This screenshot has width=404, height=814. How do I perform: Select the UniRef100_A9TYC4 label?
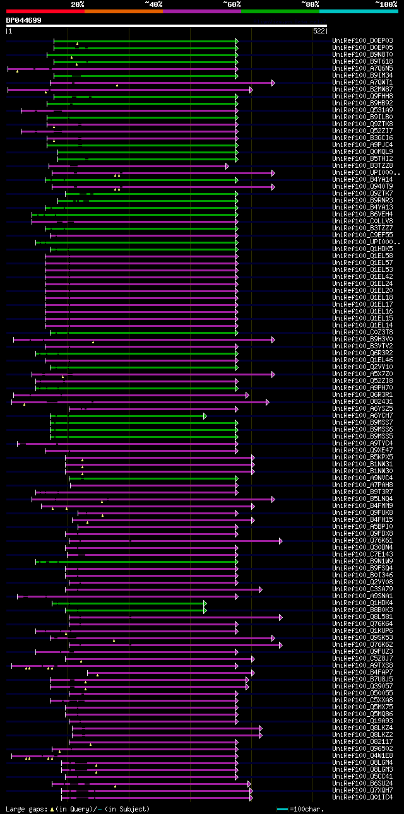(x=362, y=444)
